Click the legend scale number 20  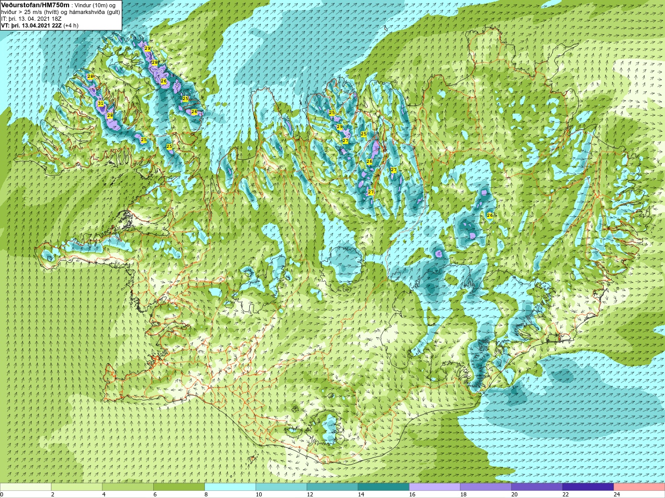point(514,494)
